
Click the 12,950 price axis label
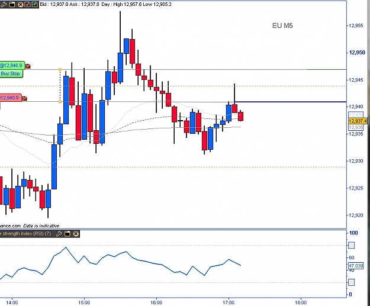click(357, 52)
